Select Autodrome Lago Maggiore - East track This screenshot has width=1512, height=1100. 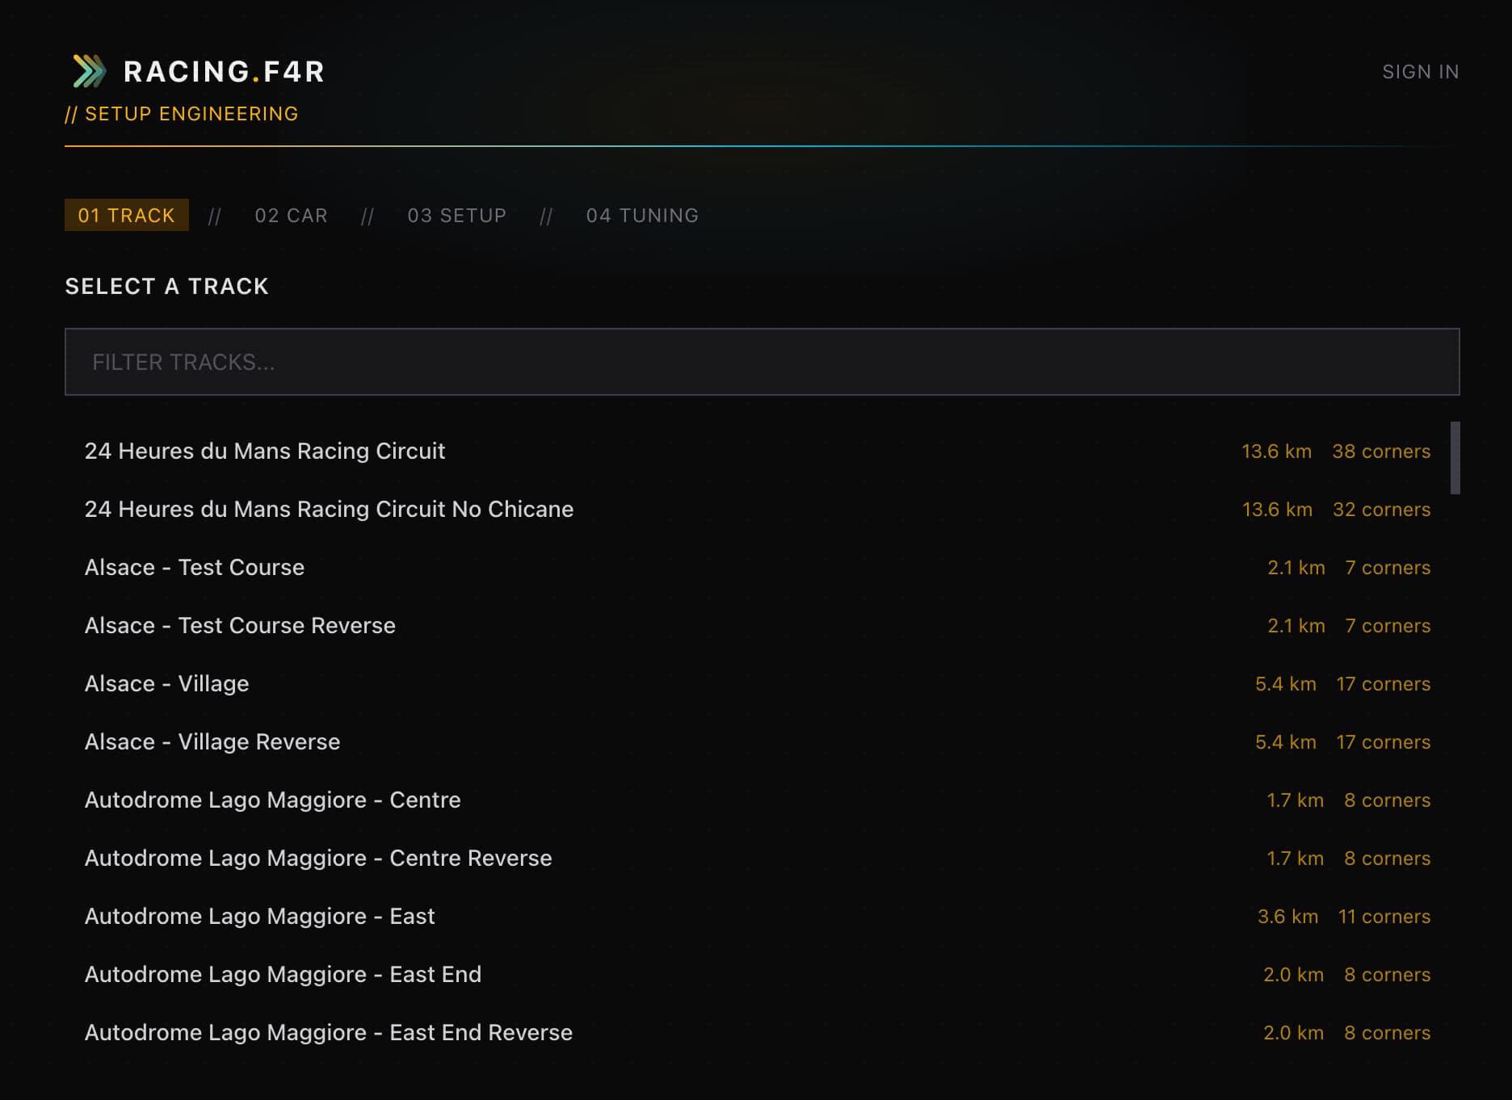[x=259, y=916]
